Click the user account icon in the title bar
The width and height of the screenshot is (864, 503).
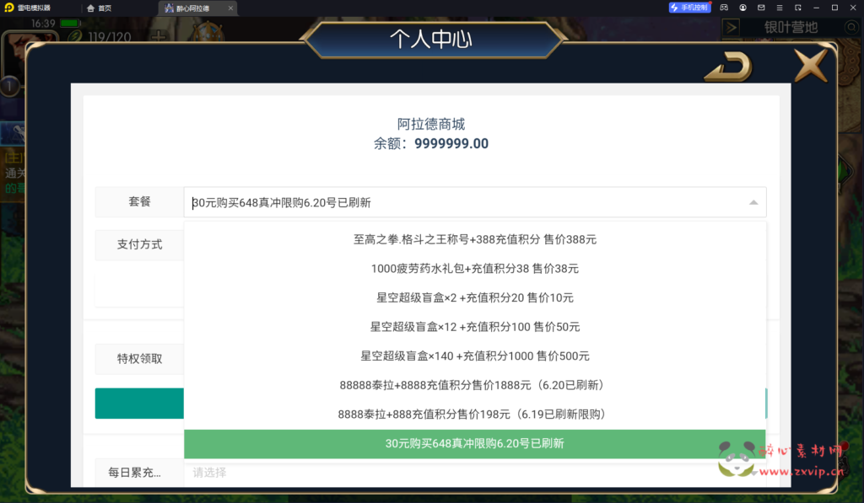coord(742,7)
